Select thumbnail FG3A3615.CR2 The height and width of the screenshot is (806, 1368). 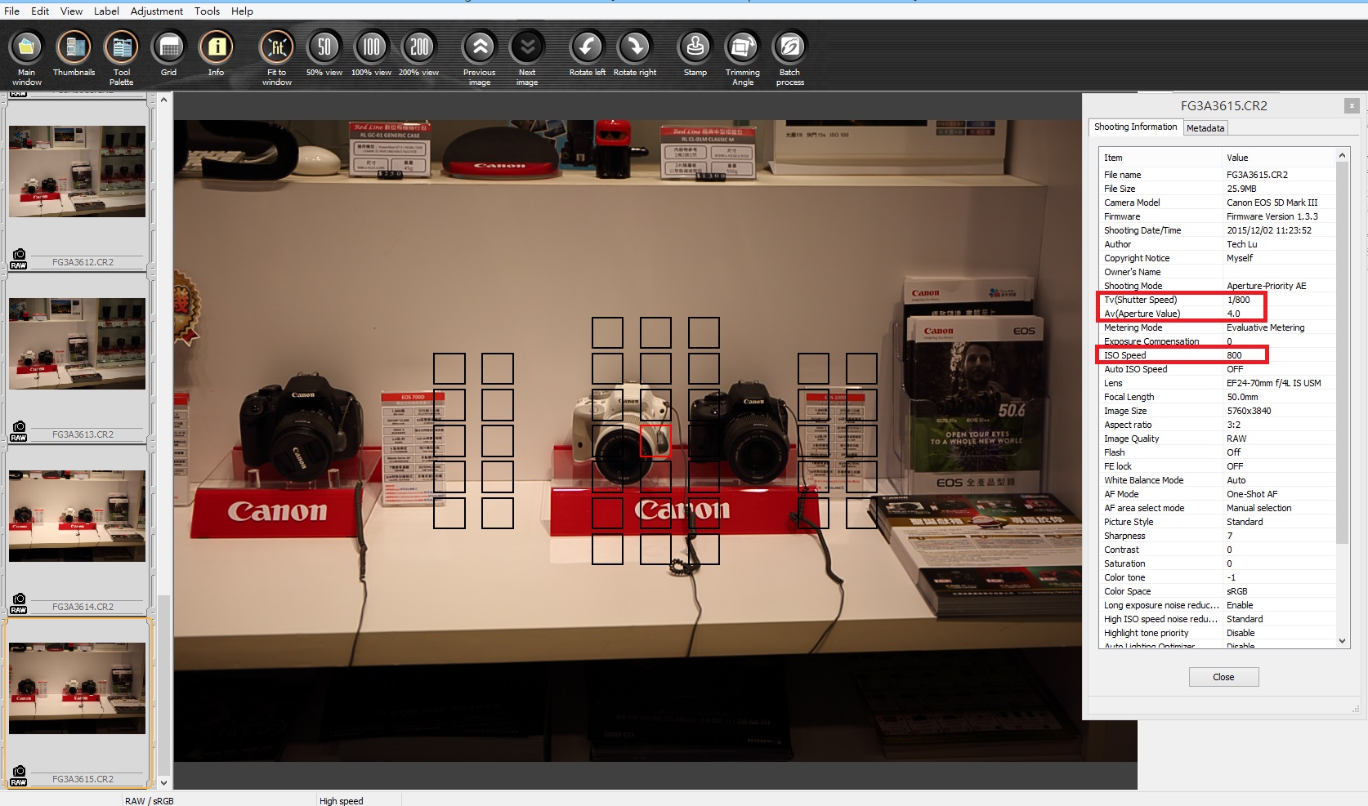click(x=77, y=688)
